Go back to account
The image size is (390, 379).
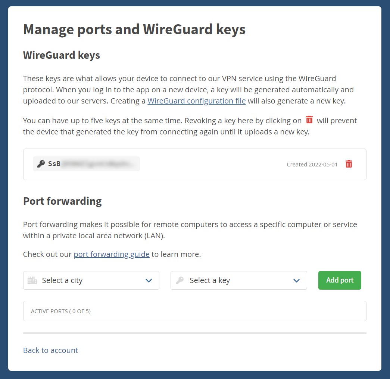pos(50,350)
